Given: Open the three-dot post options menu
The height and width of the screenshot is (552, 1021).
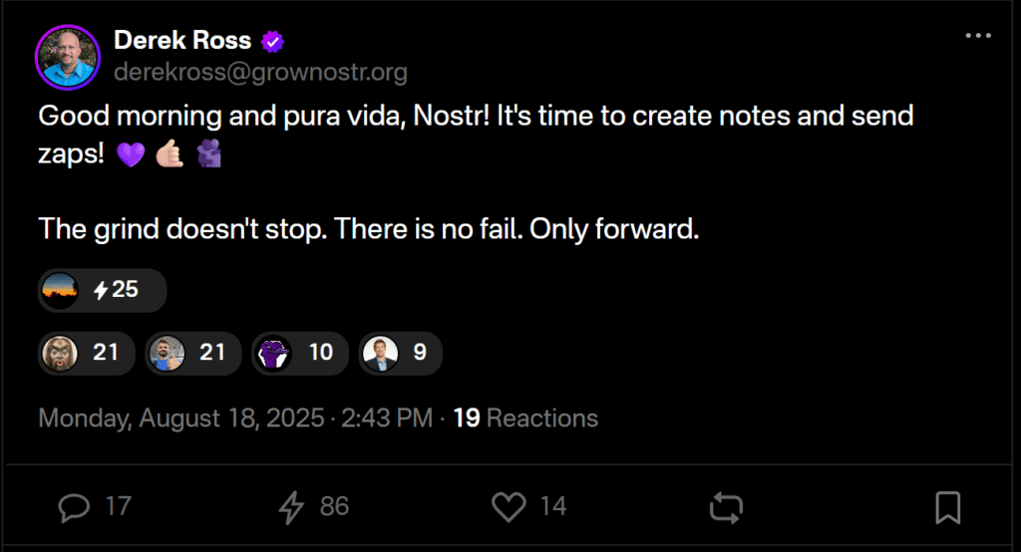Looking at the screenshot, I should 978,38.
